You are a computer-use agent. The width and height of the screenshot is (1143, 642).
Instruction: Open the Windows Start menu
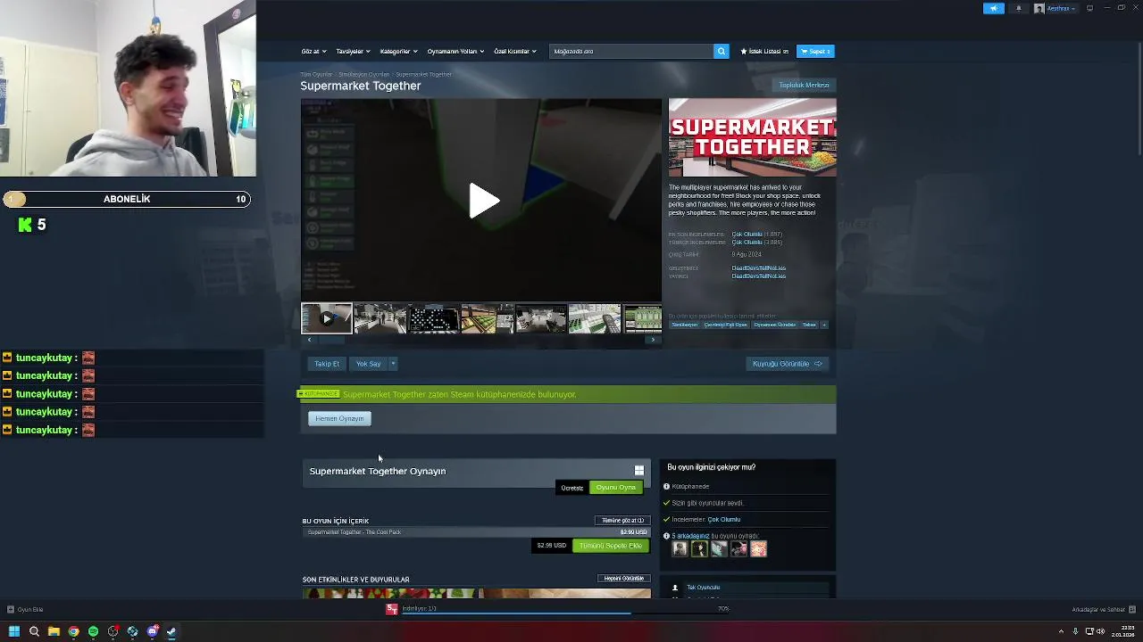pyautogui.click(x=14, y=631)
